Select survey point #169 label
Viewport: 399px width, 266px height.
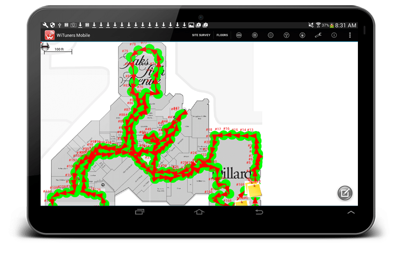(240, 184)
